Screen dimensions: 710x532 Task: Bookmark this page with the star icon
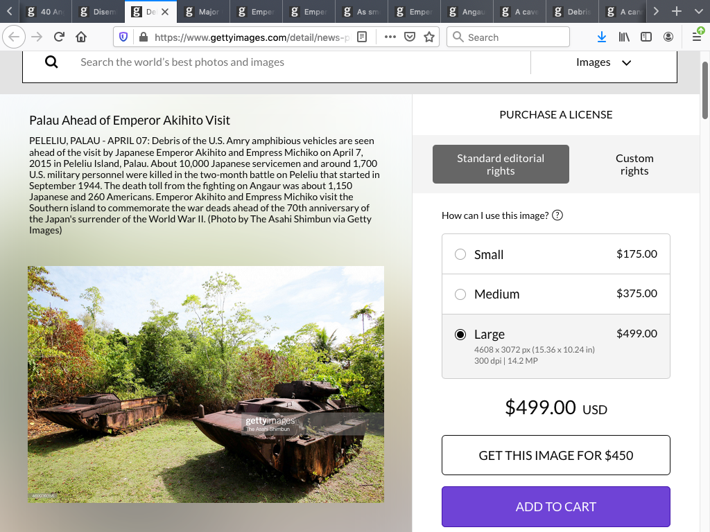click(429, 37)
